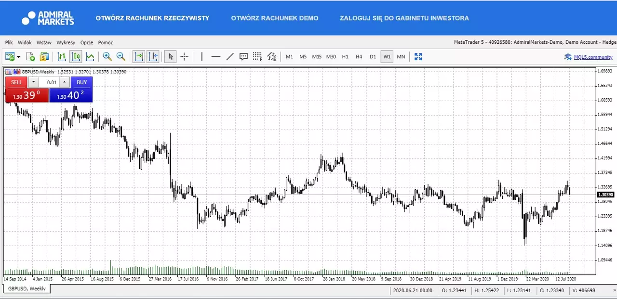
Task: Open the Plik menu
Action: coord(9,42)
